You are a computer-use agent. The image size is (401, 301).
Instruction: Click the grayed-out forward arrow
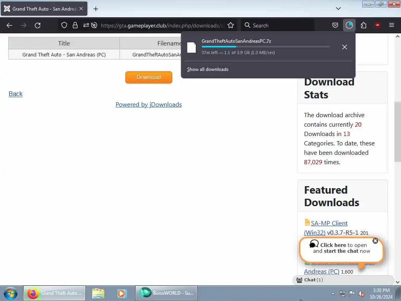23,25
